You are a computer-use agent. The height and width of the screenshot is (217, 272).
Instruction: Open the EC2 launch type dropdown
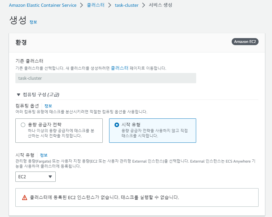pyautogui.click(x=36, y=177)
